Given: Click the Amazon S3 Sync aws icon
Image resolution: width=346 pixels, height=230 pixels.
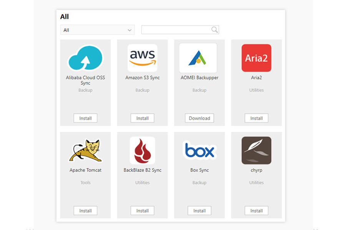Looking at the screenshot, I should point(142,58).
